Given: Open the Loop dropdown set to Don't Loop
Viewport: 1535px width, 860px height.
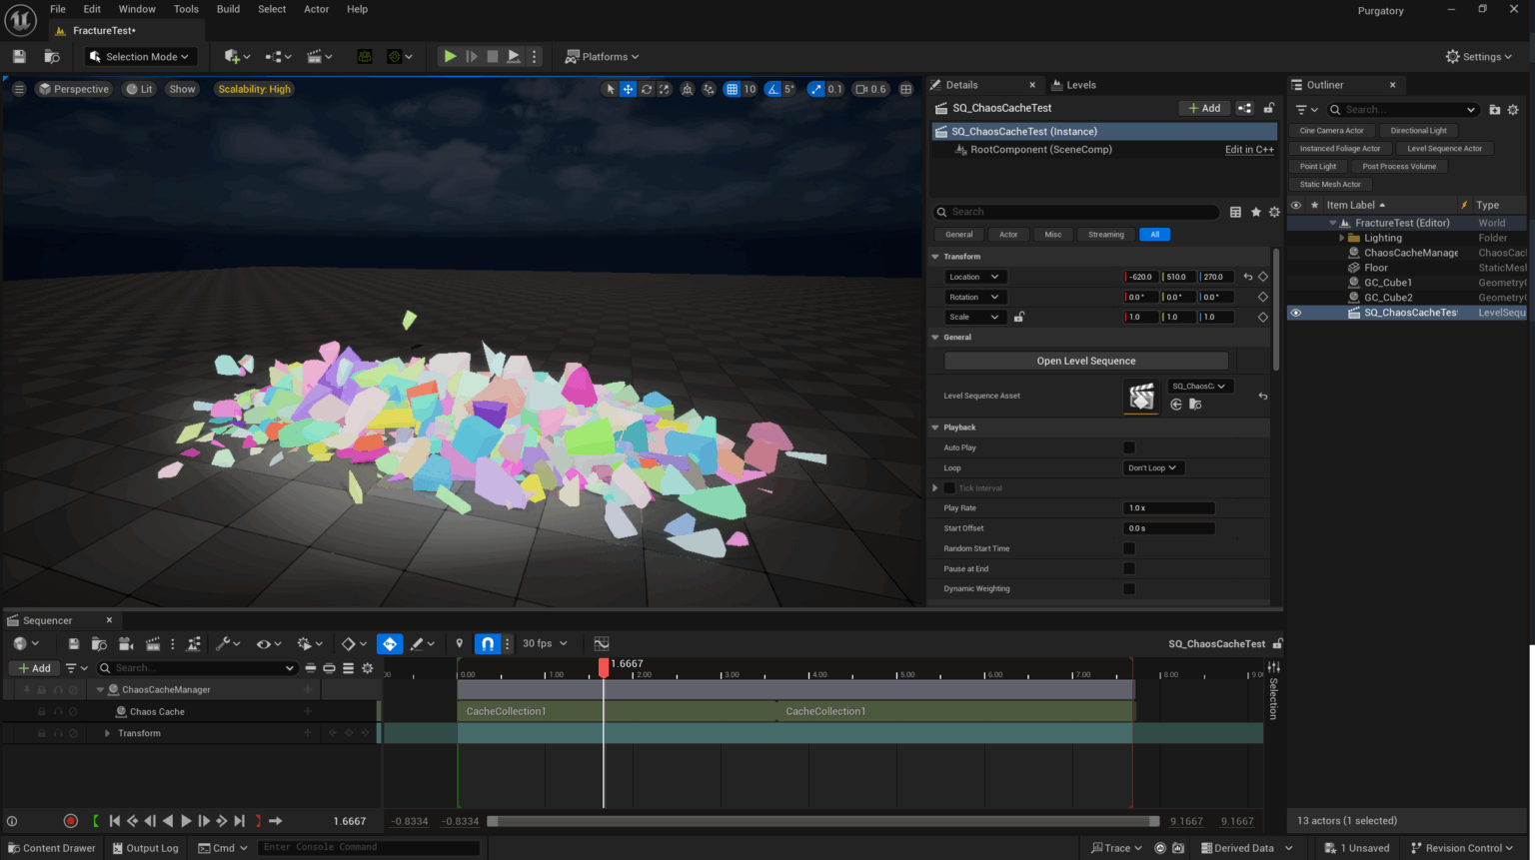Looking at the screenshot, I should tap(1152, 467).
